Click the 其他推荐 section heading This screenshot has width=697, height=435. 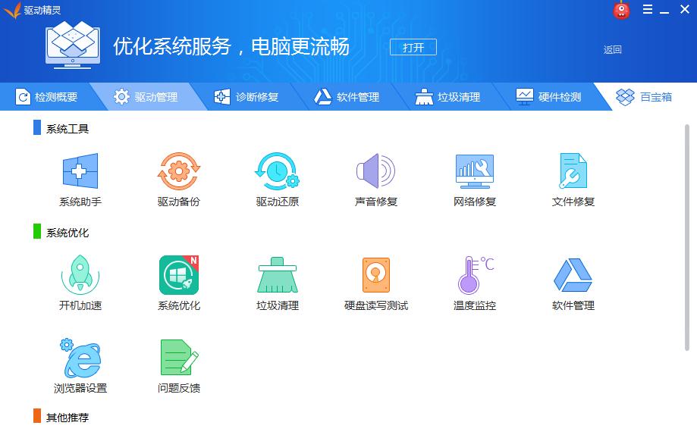pos(68,418)
